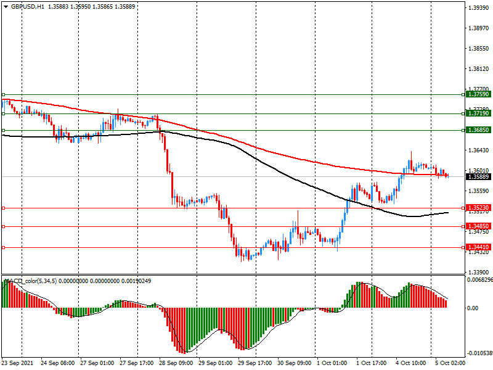
Task: Select right handle of the 1.34410 line
Action: click(x=463, y=248)
